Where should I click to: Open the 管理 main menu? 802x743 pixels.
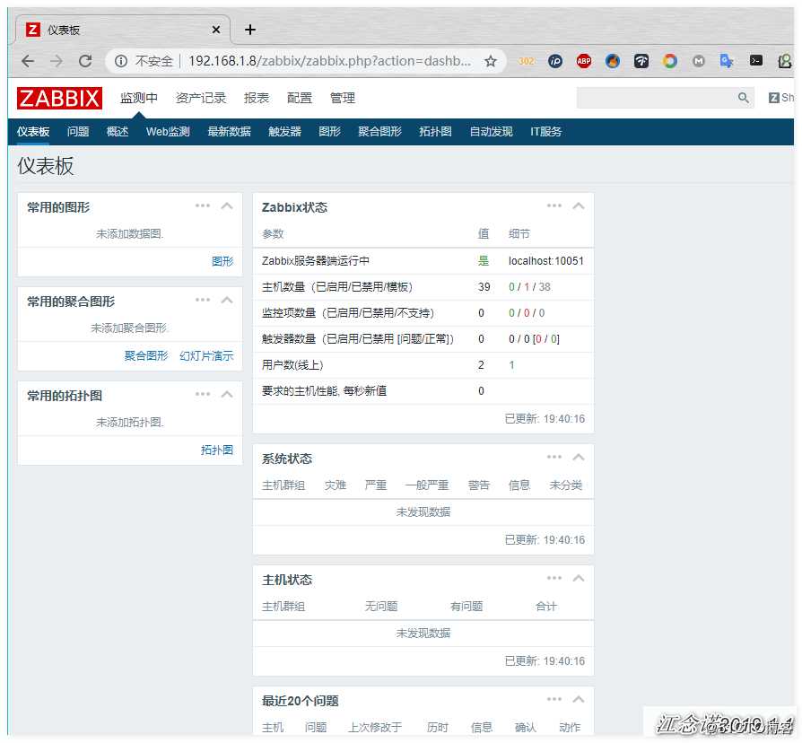click(x=342, y=98)
